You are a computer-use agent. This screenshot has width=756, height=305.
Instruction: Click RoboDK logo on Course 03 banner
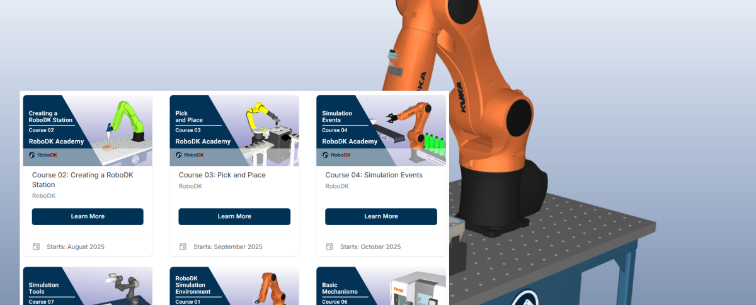click(190, 155)
